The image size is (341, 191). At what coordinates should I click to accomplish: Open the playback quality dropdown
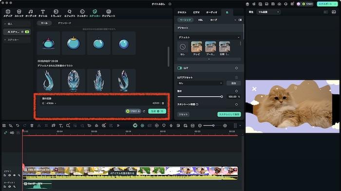[268, 12]
